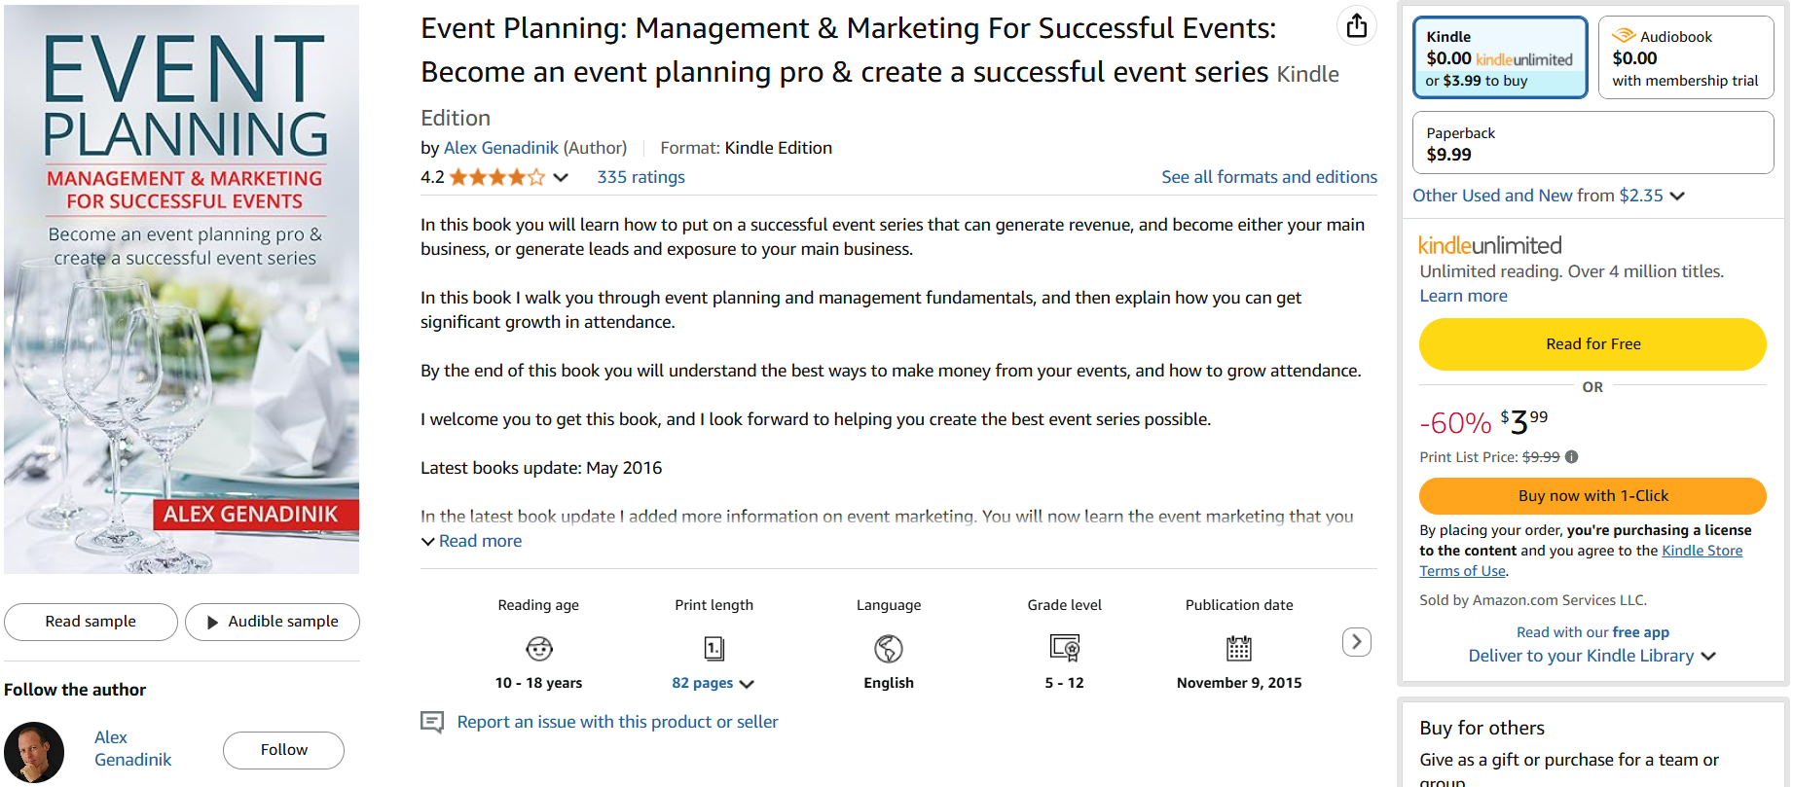Open Alex Genadinik author link in byline
Screen dimensions: 1793x787
point(501,148)
